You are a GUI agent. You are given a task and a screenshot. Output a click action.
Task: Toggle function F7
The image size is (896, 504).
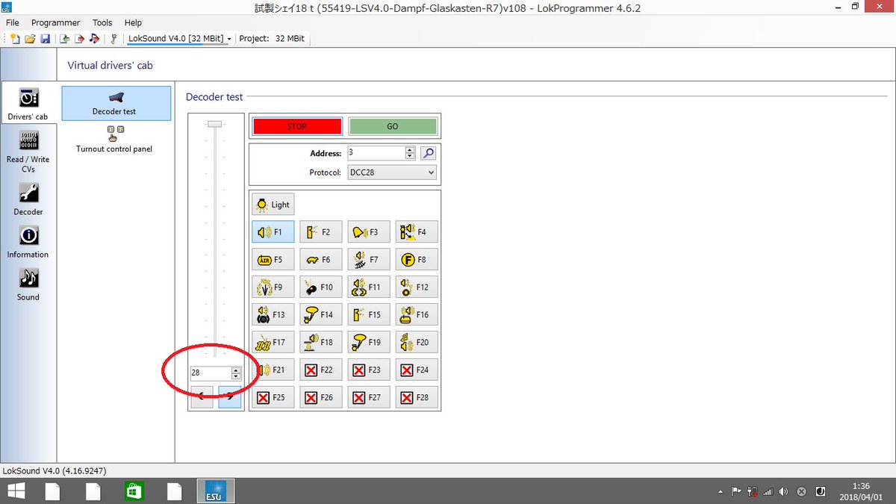click(369, 260)
